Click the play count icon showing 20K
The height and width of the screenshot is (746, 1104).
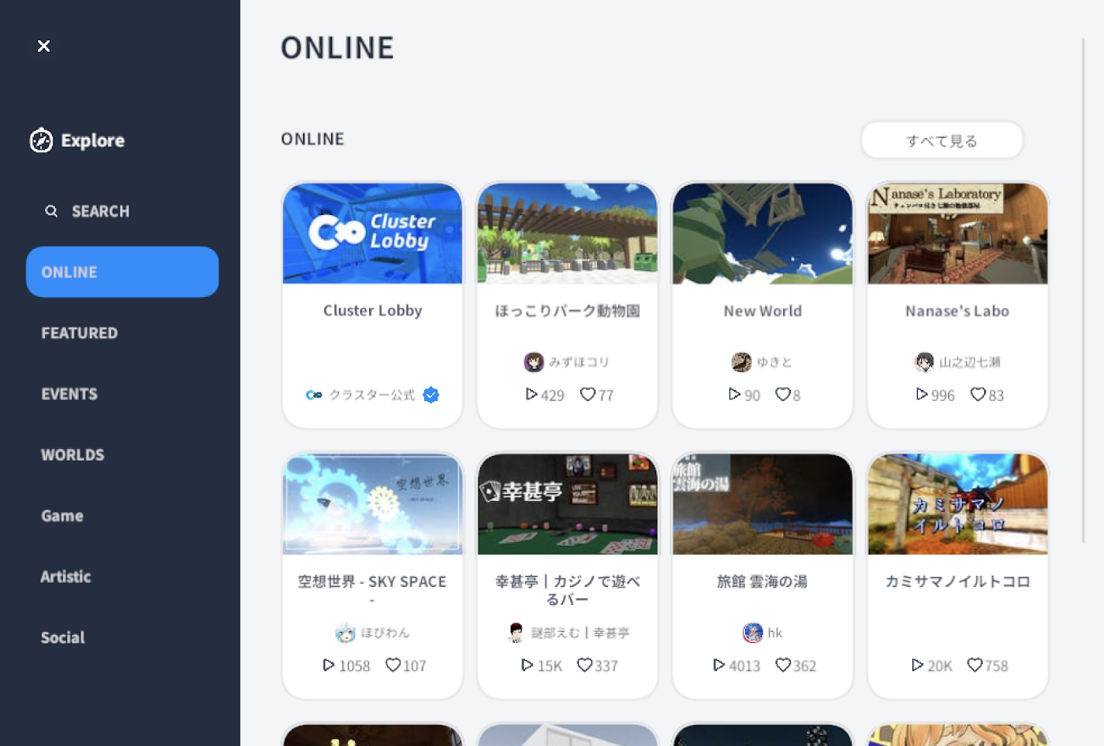917,665
